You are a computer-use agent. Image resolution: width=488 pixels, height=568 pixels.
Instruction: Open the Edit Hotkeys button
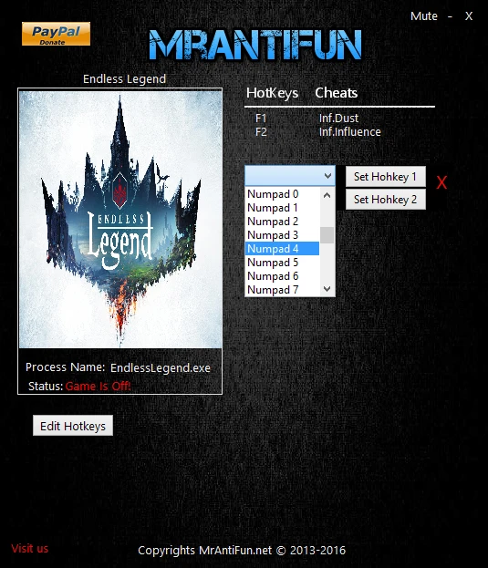(x=73, y=426)
